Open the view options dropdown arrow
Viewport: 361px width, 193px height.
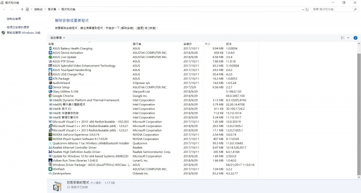pyautogui.click(x=348, y=38)
